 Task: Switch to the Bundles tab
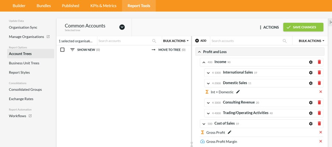(x=44, y=6)
